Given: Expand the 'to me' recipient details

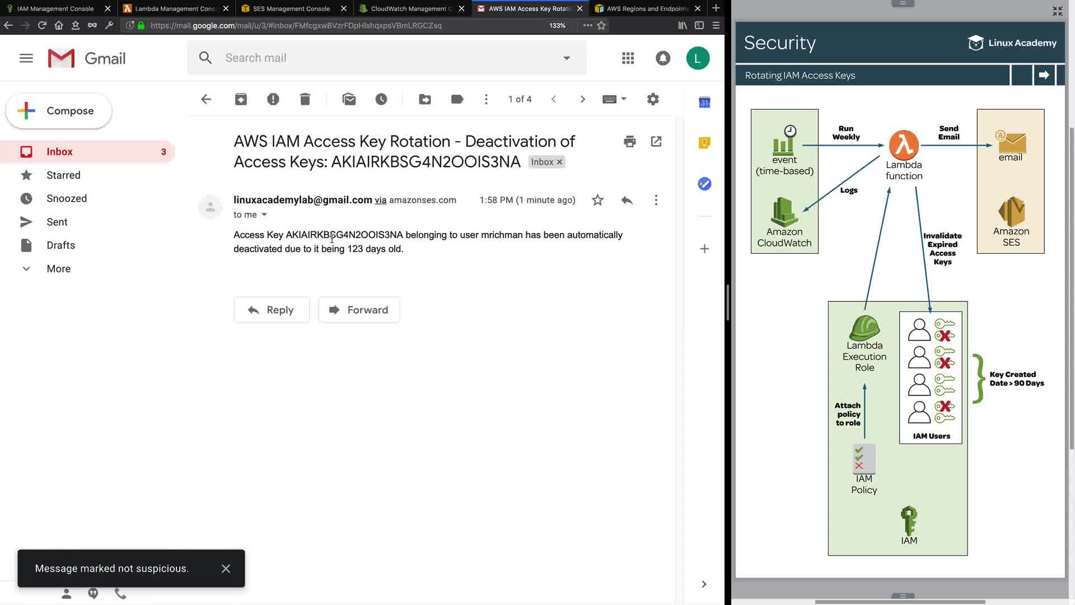Looking at the screenshot, I should coord(264,215).
